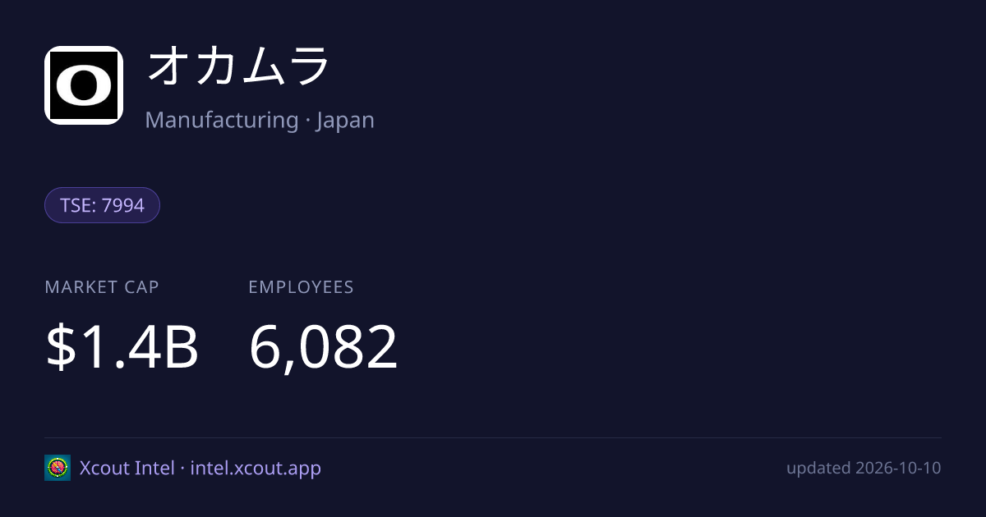
Task: Click the word updated in the footer
Action: (818, 469)
